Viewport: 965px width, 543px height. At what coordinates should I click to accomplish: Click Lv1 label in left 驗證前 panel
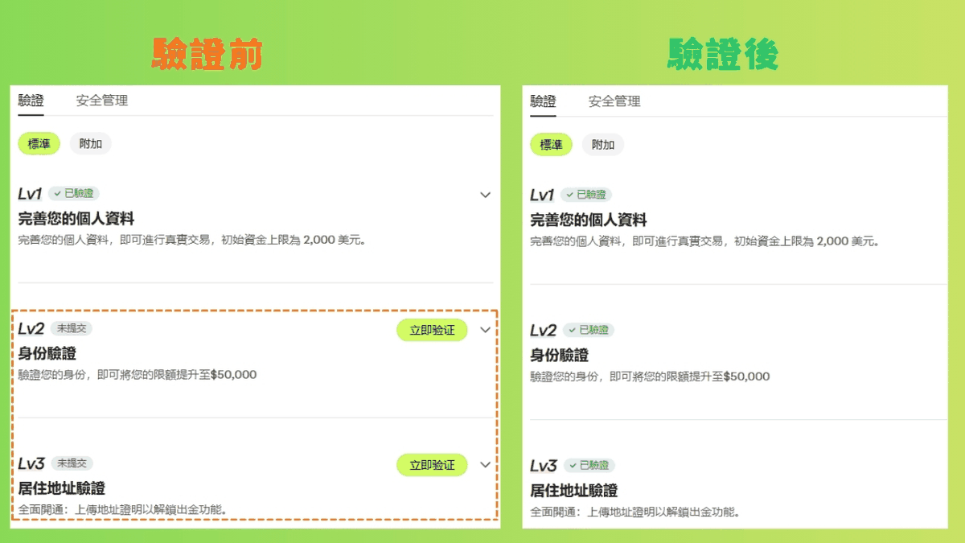point(31,194)
